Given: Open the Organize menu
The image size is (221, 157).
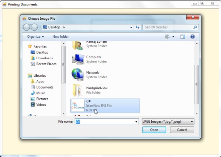Looking at the screenshot, I should [35, 37].
